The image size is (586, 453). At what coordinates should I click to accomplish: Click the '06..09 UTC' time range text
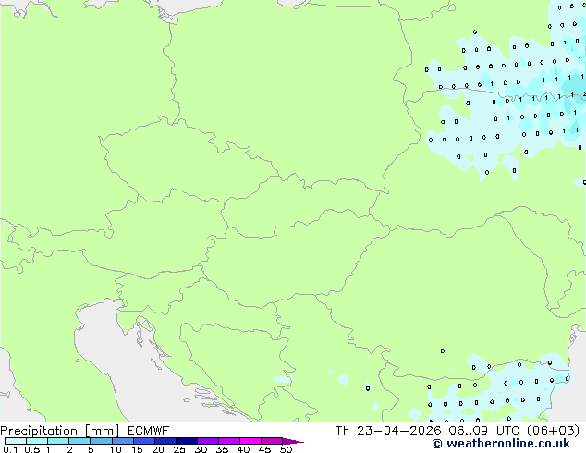[x=484, y=431]
